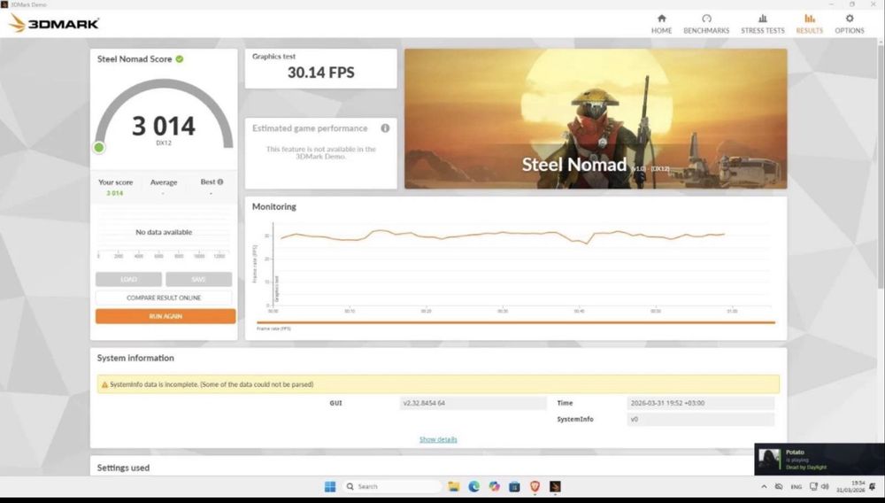Open Microsoft Edge from the taskbar
Viewport: 885px width, 503px height.
(x=474, y=487)
